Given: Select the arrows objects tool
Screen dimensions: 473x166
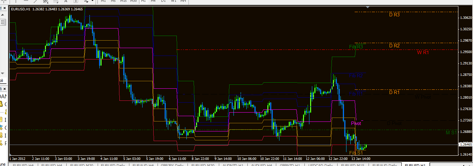Looking at the screenshot, I should (x=86, y=1).
